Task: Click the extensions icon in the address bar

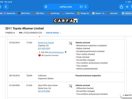Action: [x=81, y=7]
